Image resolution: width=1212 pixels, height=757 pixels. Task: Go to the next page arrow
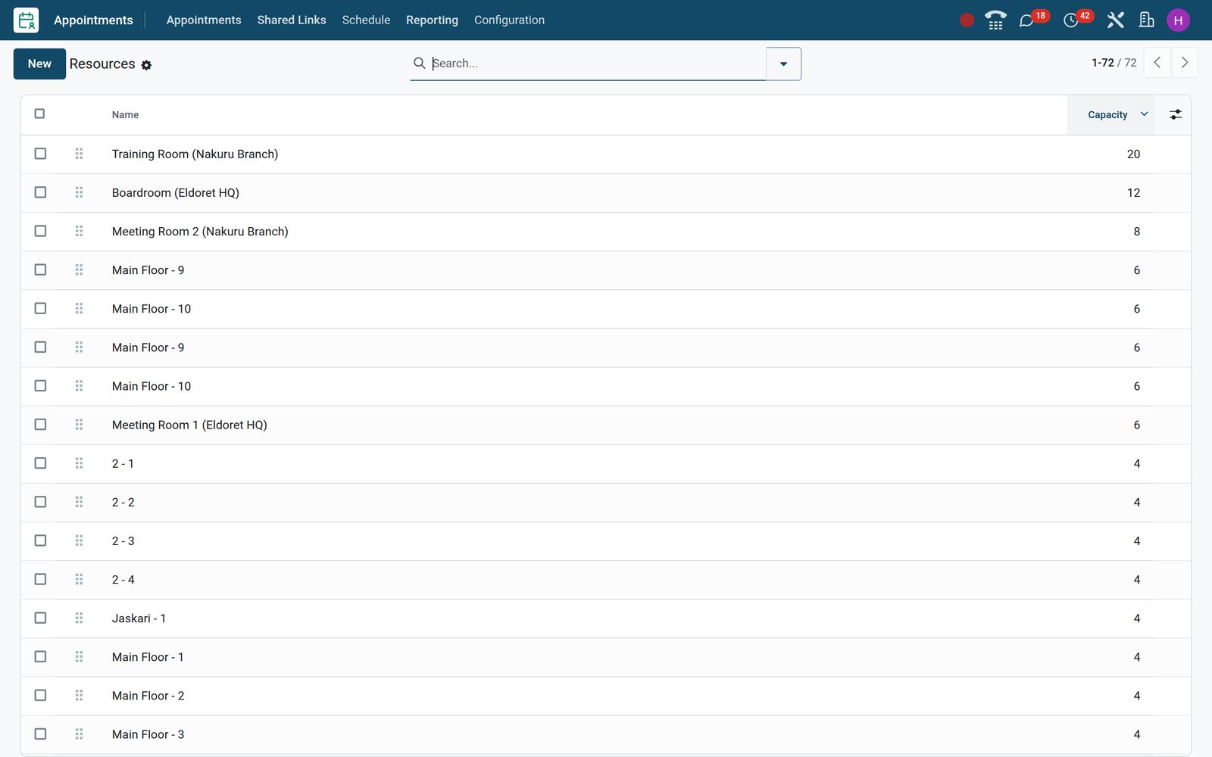click(1185, 63)
